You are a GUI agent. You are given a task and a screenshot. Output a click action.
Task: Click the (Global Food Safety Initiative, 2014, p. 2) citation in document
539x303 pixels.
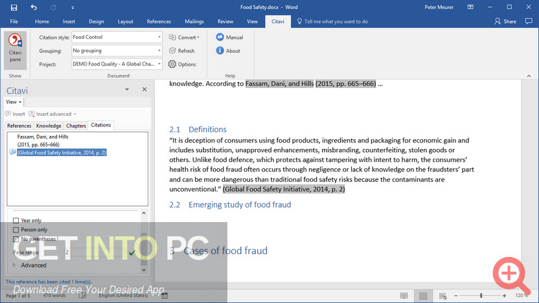[284, 189]
